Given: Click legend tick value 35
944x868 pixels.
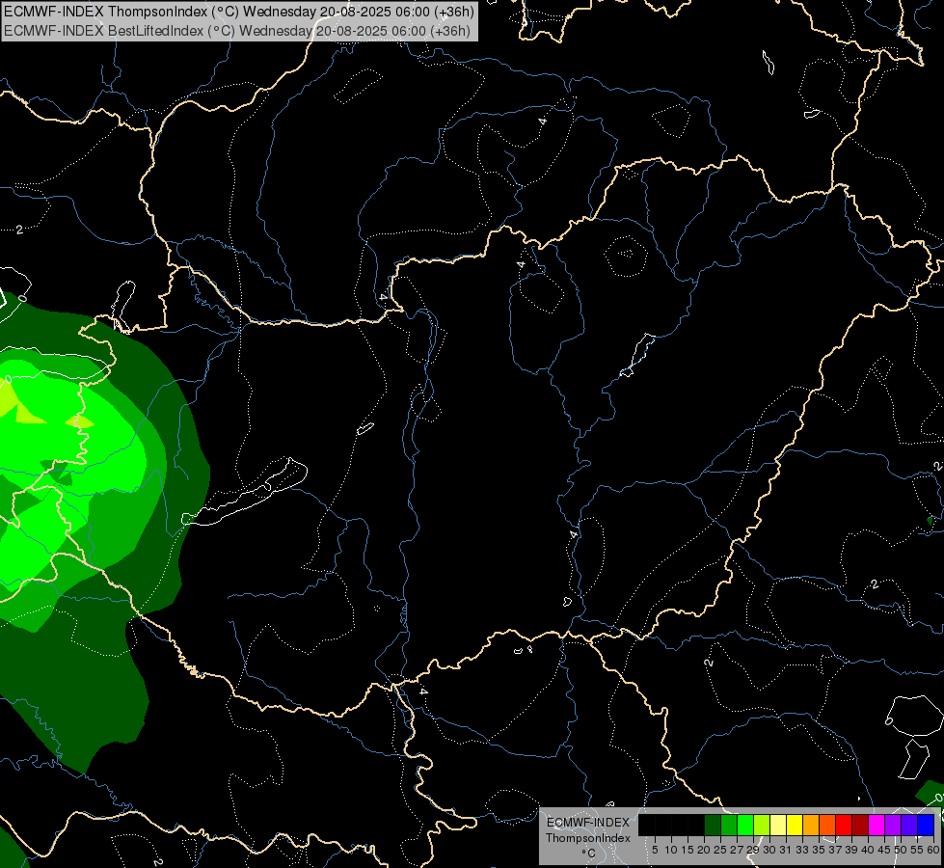Looking at the screenshot, I should coord(819,850).
